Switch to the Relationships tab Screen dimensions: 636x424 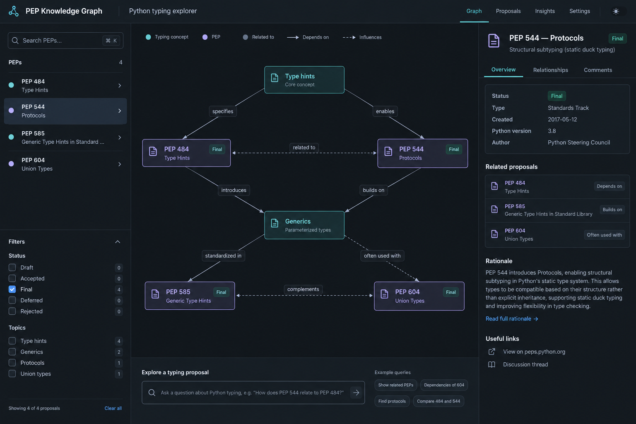point(551,70)
